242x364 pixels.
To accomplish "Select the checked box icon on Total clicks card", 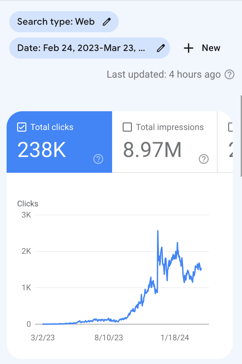I will click(x=21, y=127).
